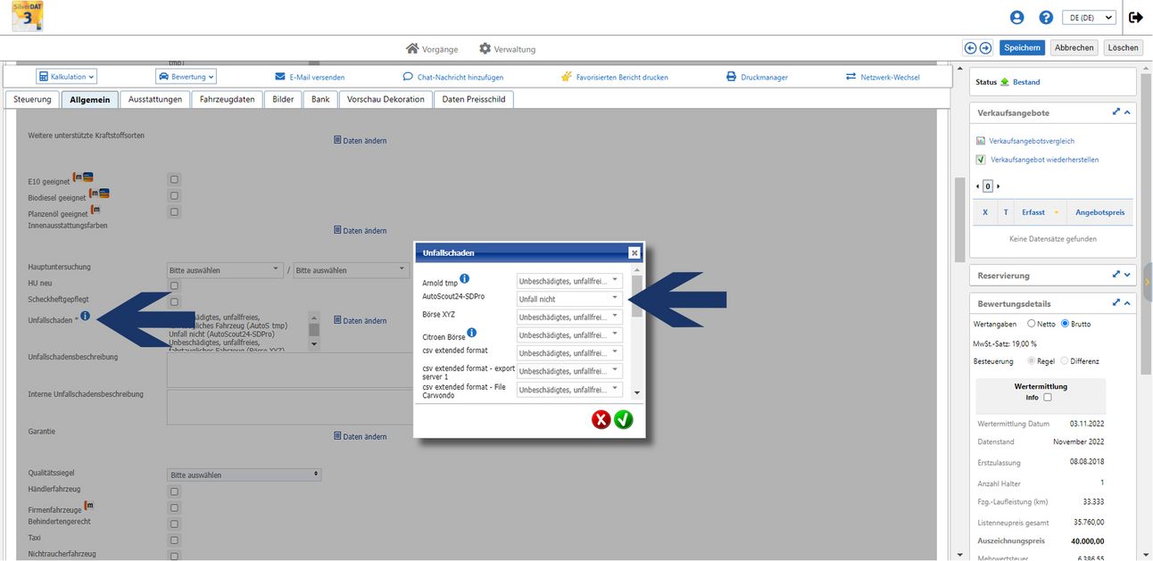Open the Ausstattungen tab
1153x561 pixels.
(155, 99)
